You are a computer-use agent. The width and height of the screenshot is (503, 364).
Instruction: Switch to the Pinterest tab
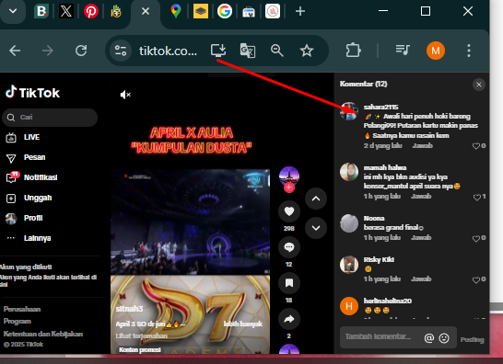click(91, 11)
